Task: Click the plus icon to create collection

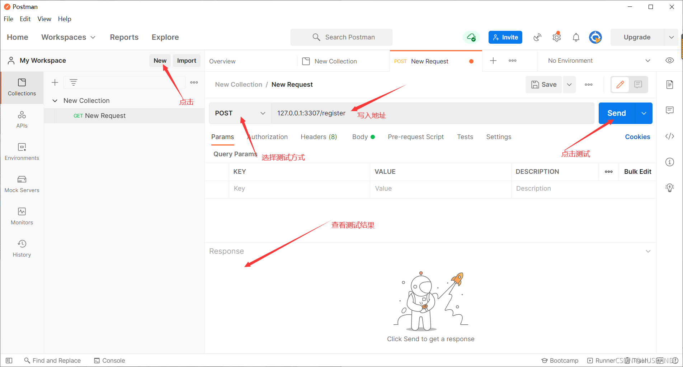Action: pos(55,82)
